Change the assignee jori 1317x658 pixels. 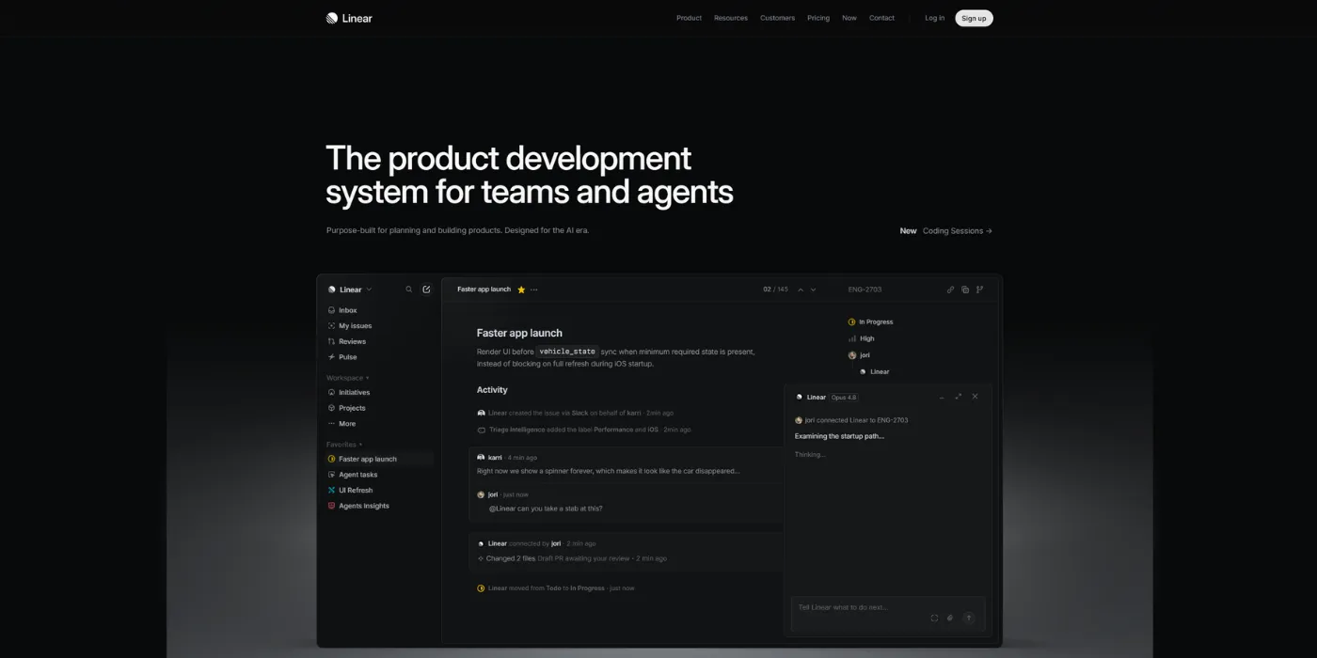859,355
